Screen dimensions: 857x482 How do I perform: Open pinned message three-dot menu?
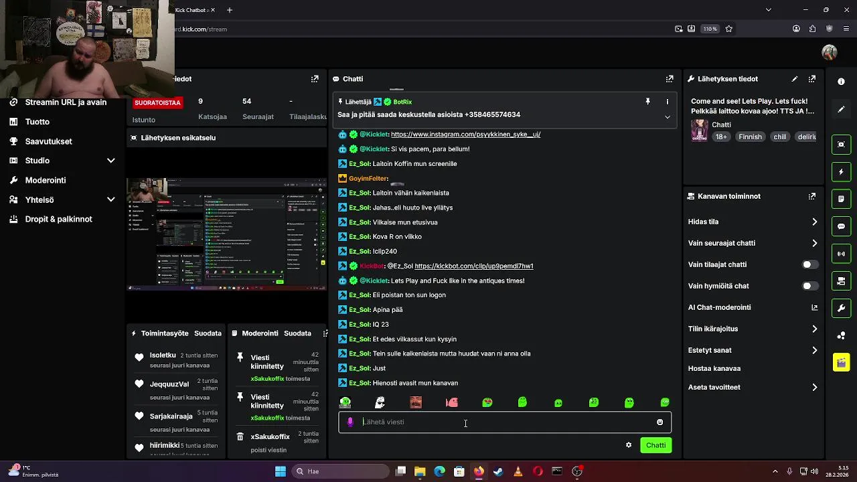667,102
